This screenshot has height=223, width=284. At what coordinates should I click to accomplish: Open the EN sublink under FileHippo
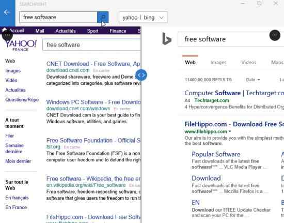tap(196, 202)
